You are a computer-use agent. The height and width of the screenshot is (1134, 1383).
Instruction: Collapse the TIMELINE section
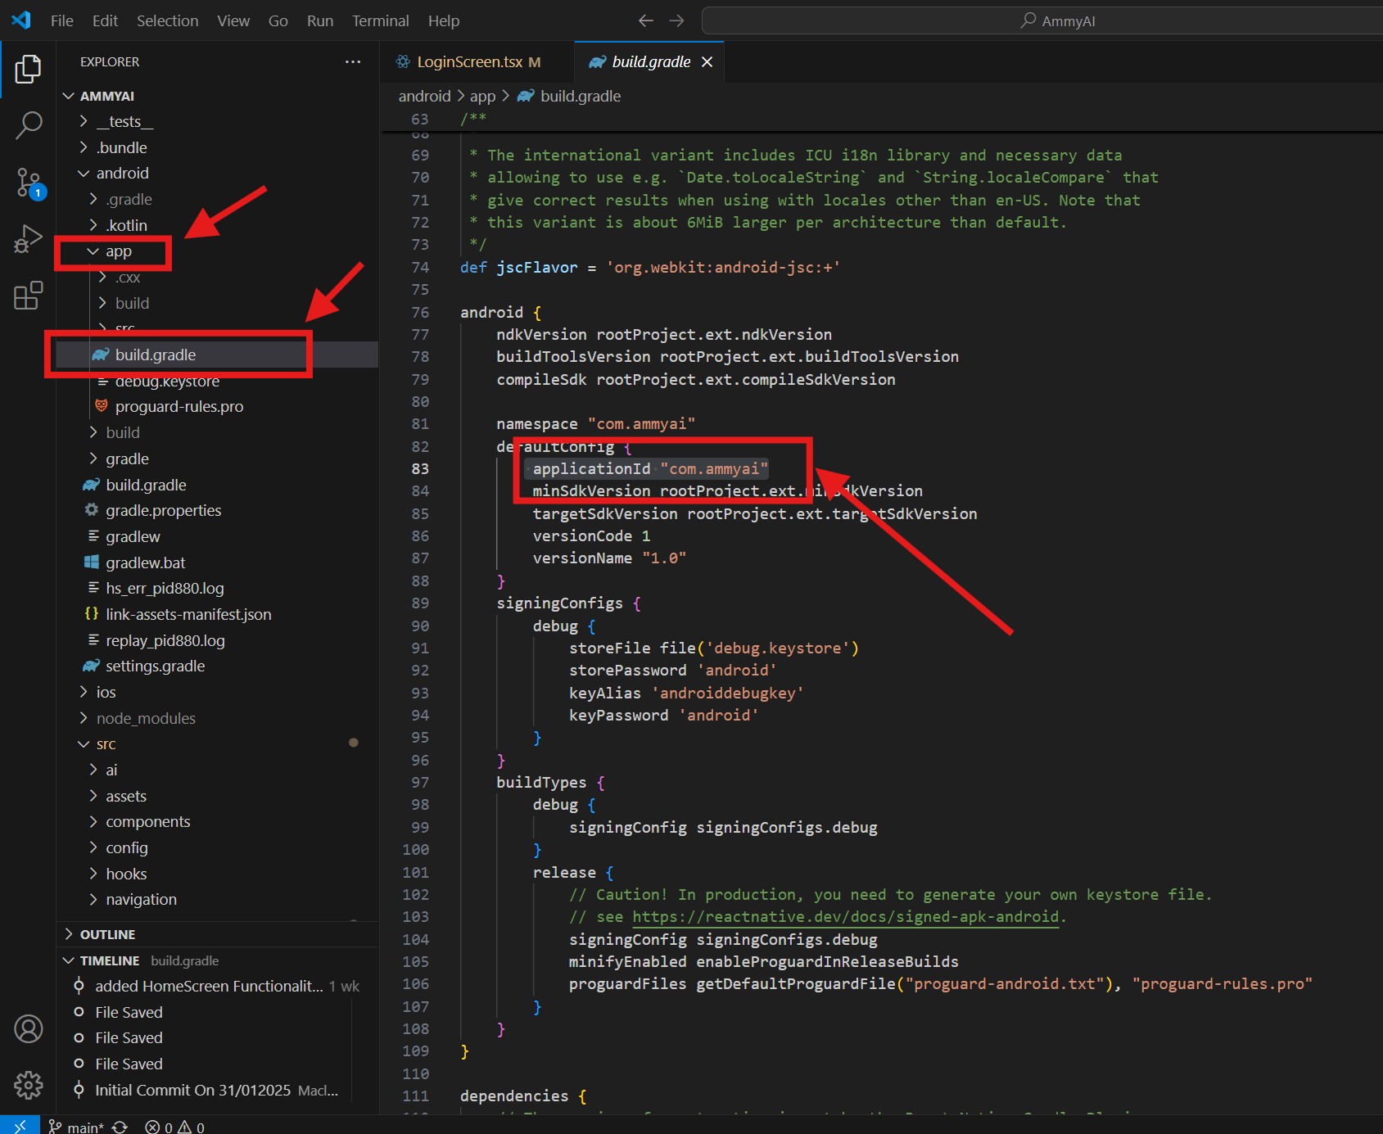[109, 960]
